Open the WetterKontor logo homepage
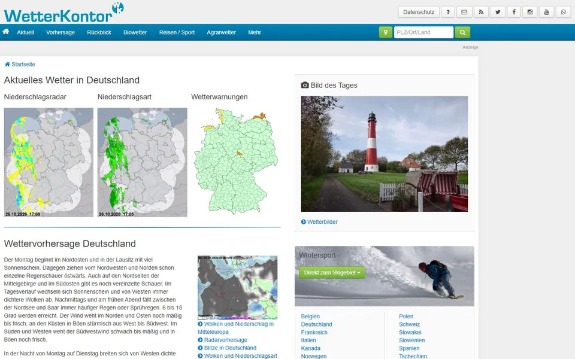Screen dimensions: 575x359 coord(64,13)
